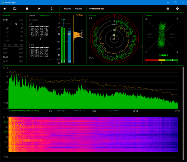Enable the -200dB Mode option

112,110
